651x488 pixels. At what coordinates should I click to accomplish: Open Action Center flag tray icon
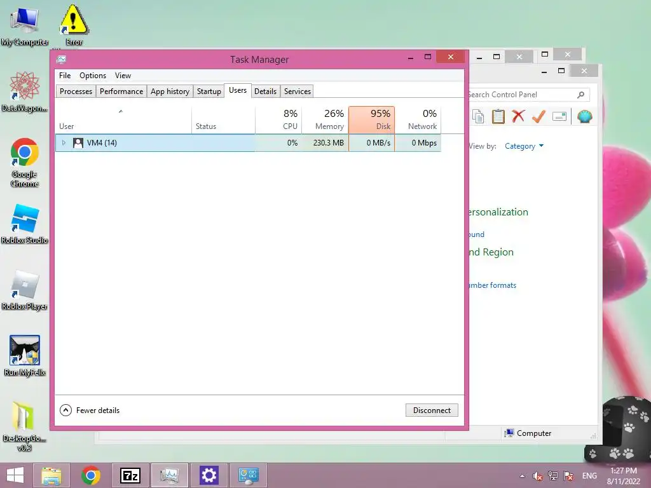(x=568, y=476)
